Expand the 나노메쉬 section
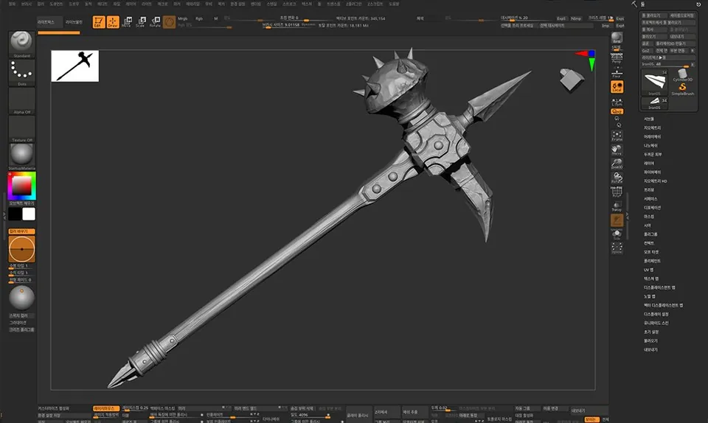This screenshot has height=423, width=708. tap(650, 146)
